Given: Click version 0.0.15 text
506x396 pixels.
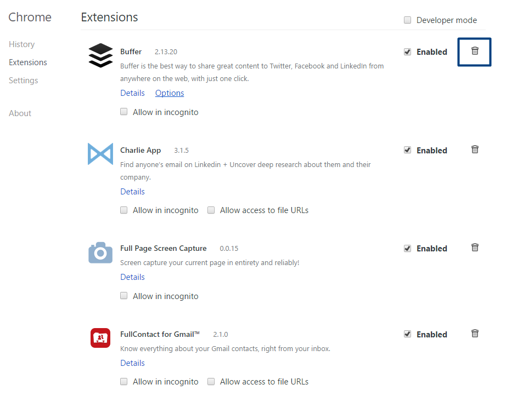Looking at the screenshot, I should click(229, 249).
